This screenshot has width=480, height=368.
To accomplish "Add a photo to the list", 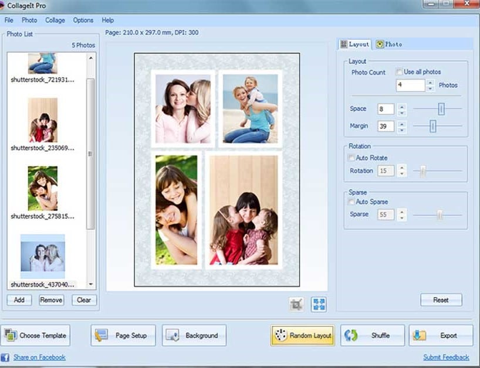I will (19, 300).
